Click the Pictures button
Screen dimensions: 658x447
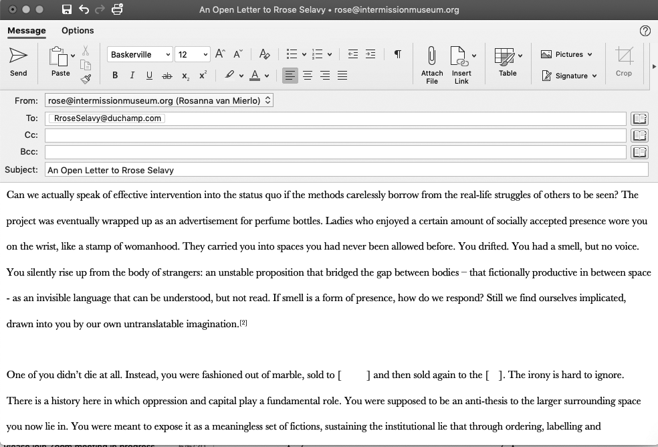pyautogui.click(x=566, y=55)
